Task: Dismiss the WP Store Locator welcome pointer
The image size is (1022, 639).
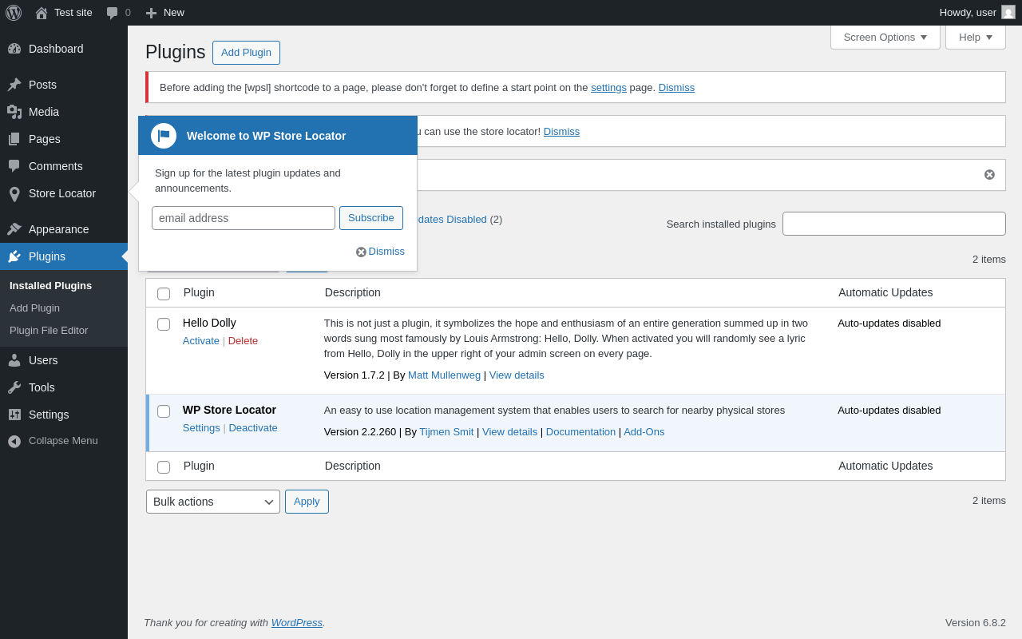Action: (380, 252)
